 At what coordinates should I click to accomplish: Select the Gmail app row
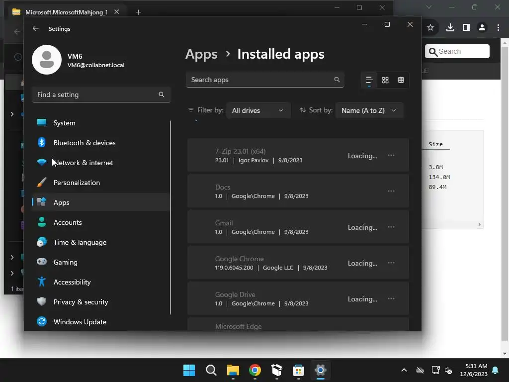pos(298,227)
